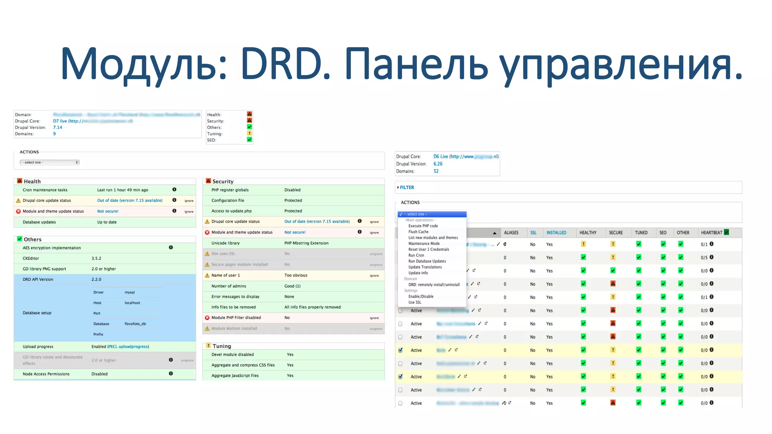The image size is (772, 434).
Task: Click Not secure! link in Health section
Action: click(x=107, y=211)
